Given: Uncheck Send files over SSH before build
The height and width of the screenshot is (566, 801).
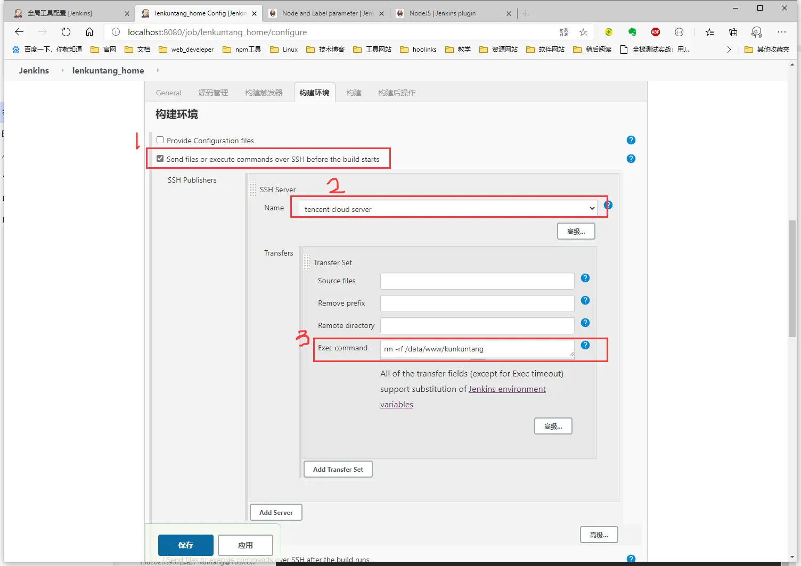Looking at the screenshot, I should (160, 159).
